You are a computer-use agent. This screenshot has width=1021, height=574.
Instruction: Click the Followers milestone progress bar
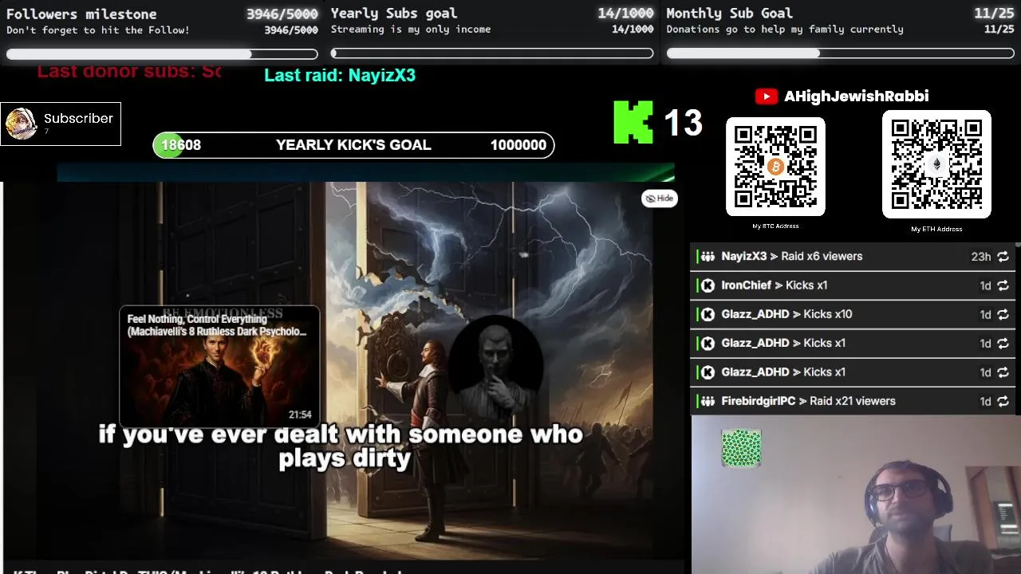(x=162, y=54)
